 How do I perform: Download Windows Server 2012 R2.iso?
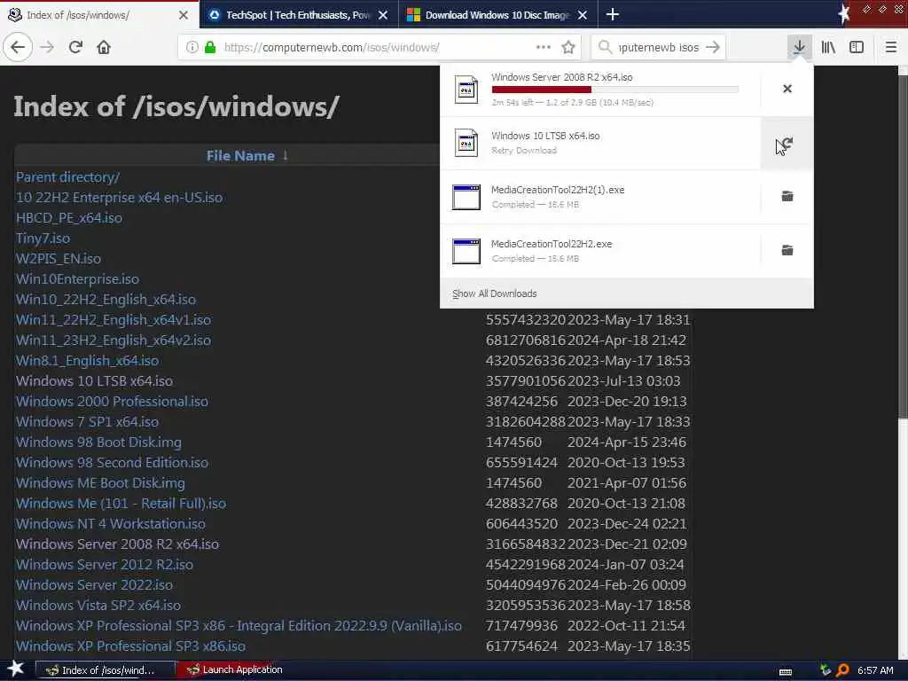click(105, 564)
